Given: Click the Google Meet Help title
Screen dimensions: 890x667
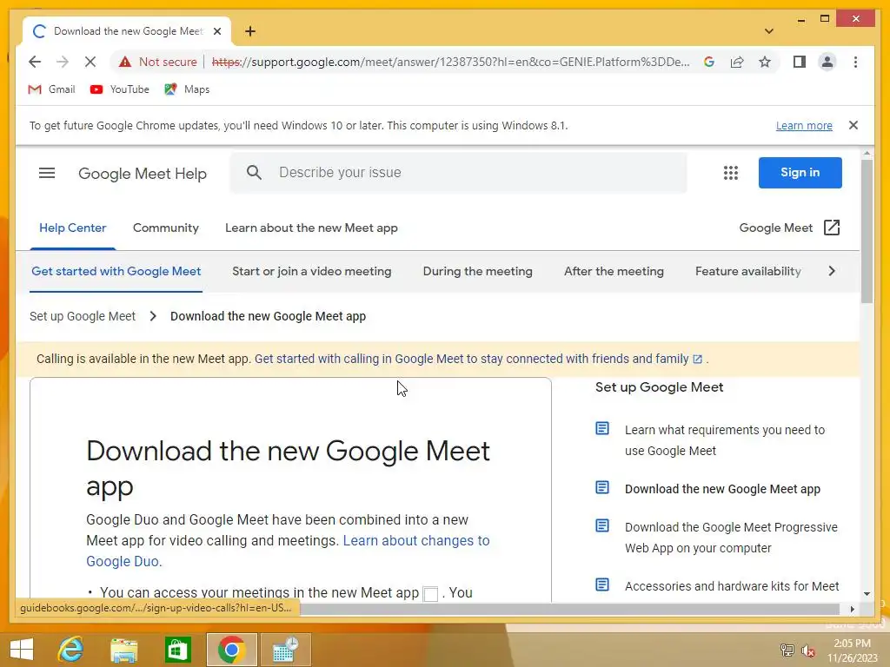Looking at the screenshot, I should [x=143, y=174].
